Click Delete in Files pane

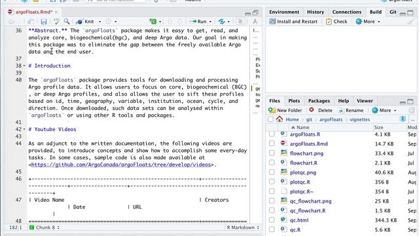coord(321,110)
